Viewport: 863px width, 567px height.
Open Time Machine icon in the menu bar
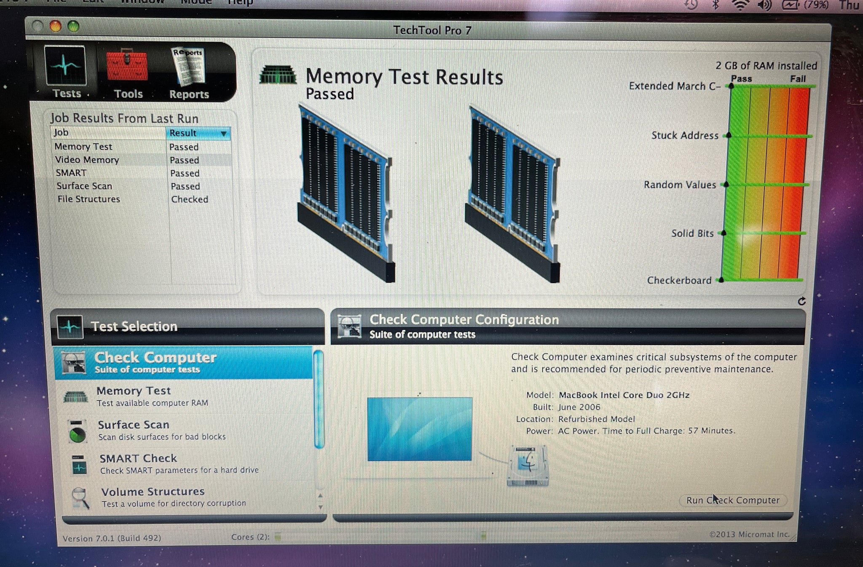691,5
